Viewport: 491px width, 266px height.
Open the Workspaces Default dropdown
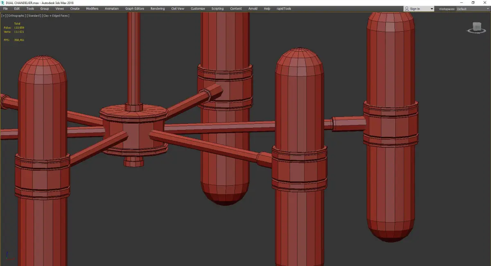[472, 9]
